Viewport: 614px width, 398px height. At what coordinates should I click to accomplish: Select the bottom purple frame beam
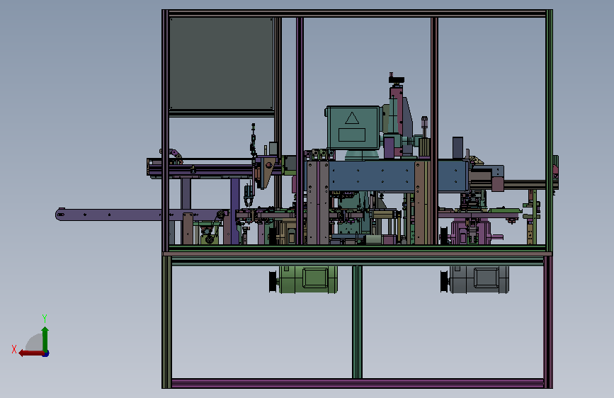click(357, 383)
